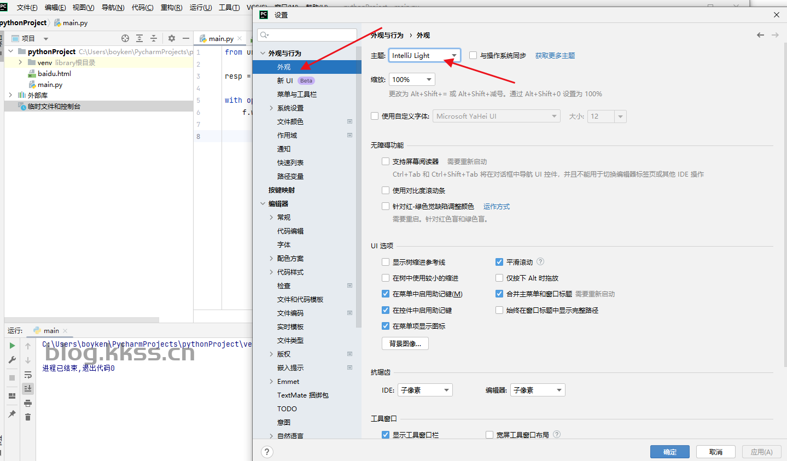Click the green Run button in run panel
This screenshot has width=787, height=461.
coord(12,346)
